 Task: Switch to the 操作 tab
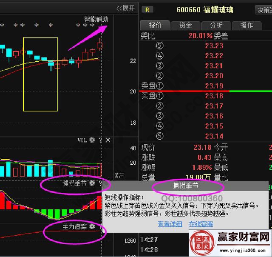coord(246,26)
